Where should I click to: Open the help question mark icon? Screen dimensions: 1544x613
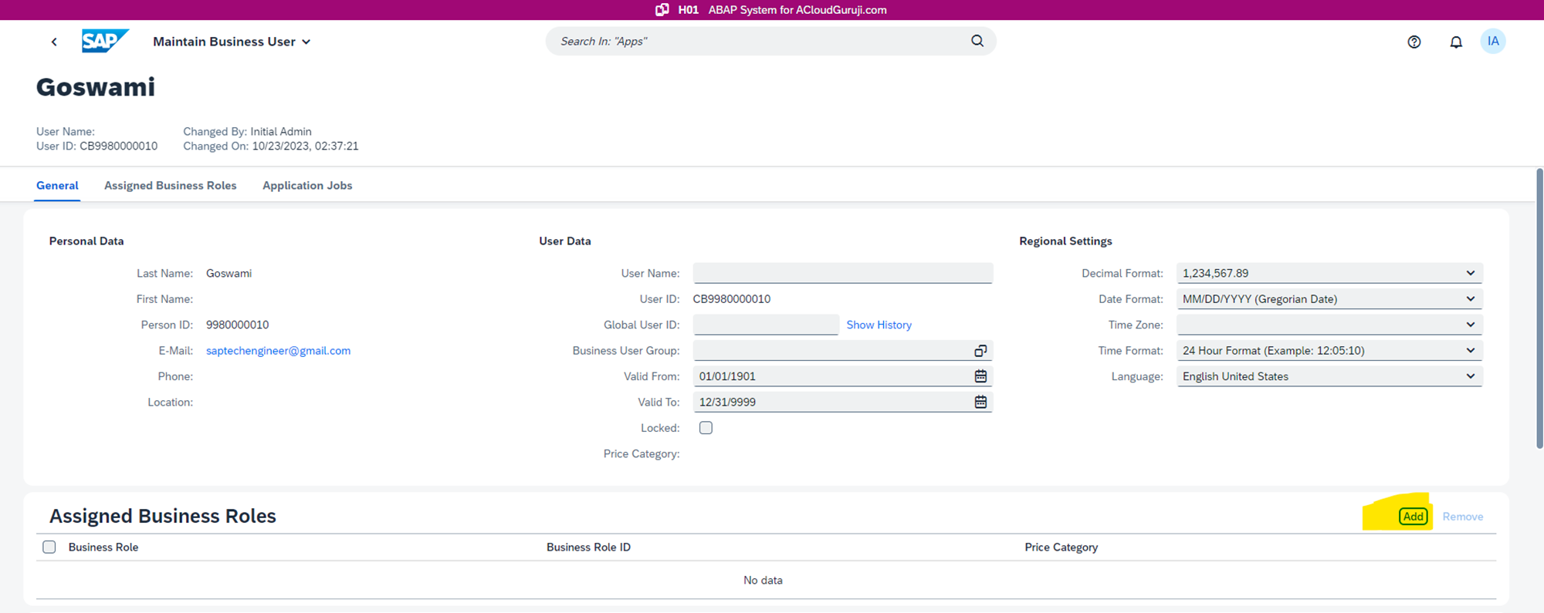(x=1414, y=42)
